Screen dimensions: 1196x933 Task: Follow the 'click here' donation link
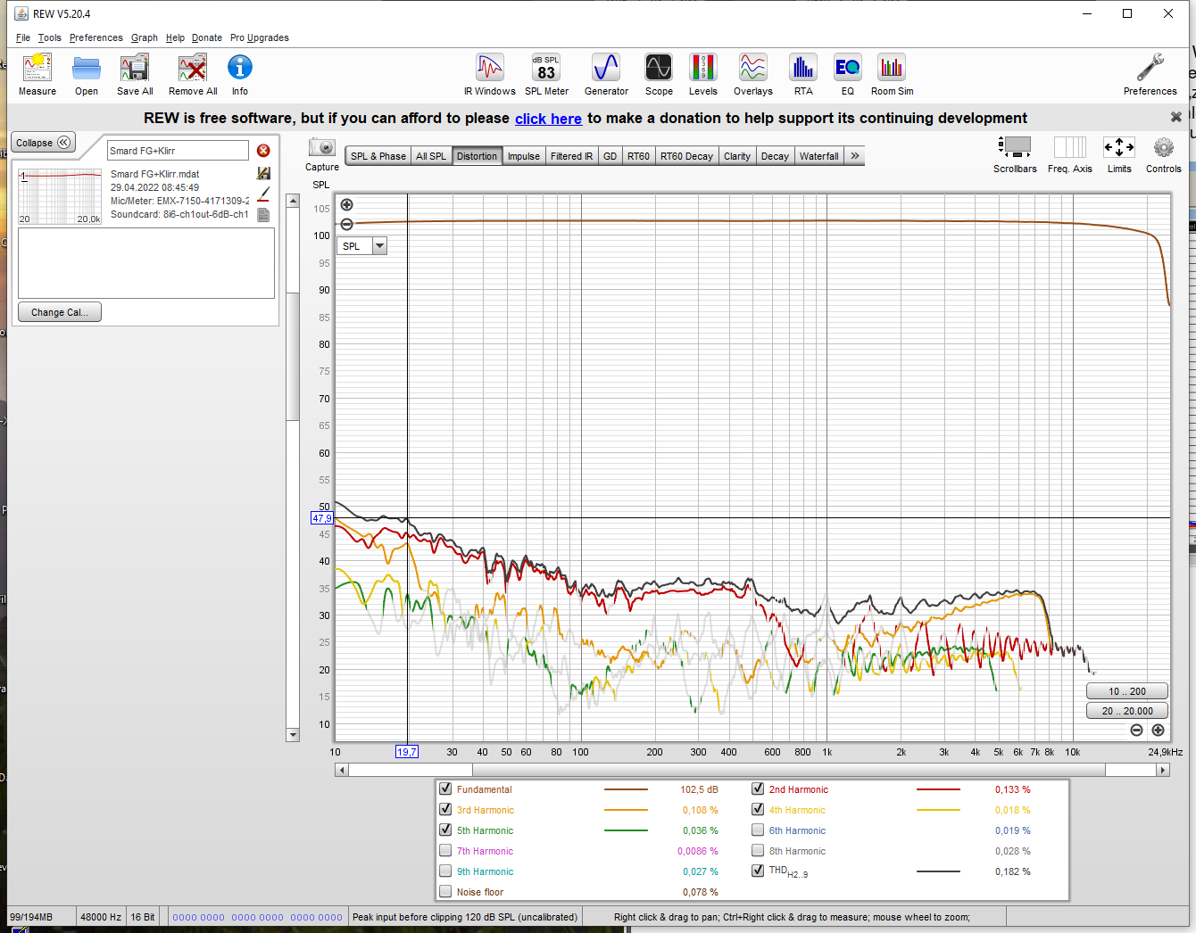point(548,119)
